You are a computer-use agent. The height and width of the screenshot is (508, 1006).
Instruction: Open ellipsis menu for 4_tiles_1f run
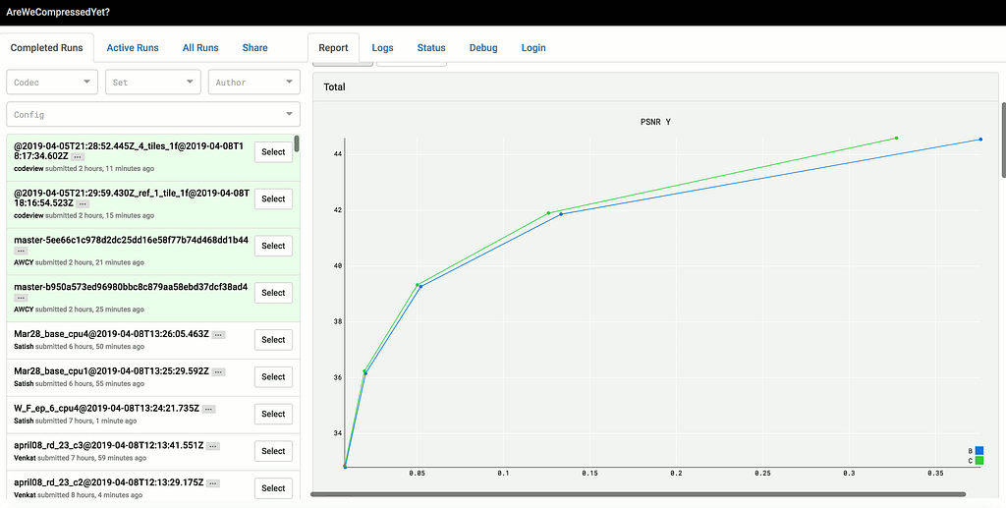pyautogui.click(x=78, y=156)
